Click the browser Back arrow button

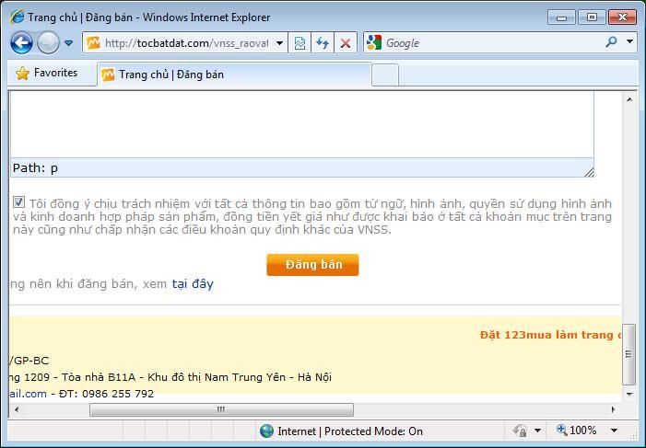point(21,42)
